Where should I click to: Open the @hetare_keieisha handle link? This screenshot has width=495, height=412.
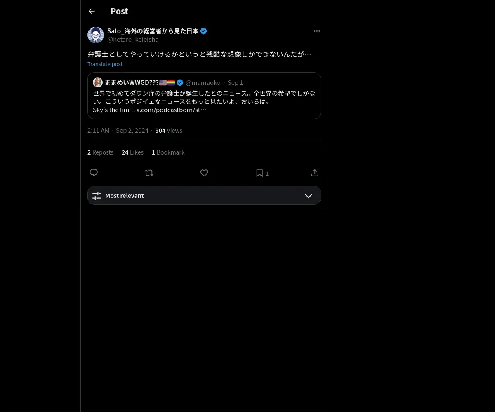pos(133,40)
